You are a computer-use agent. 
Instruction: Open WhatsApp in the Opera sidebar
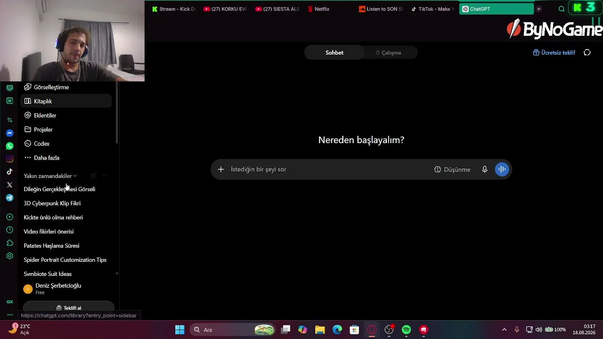(x=9, y=146)
